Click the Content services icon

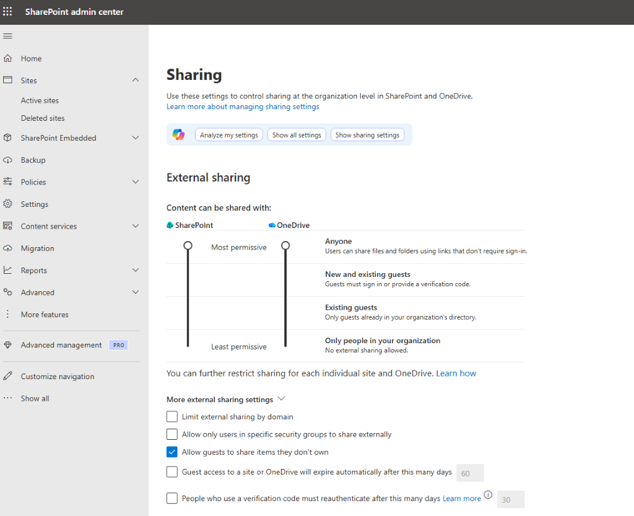[7, 225]
